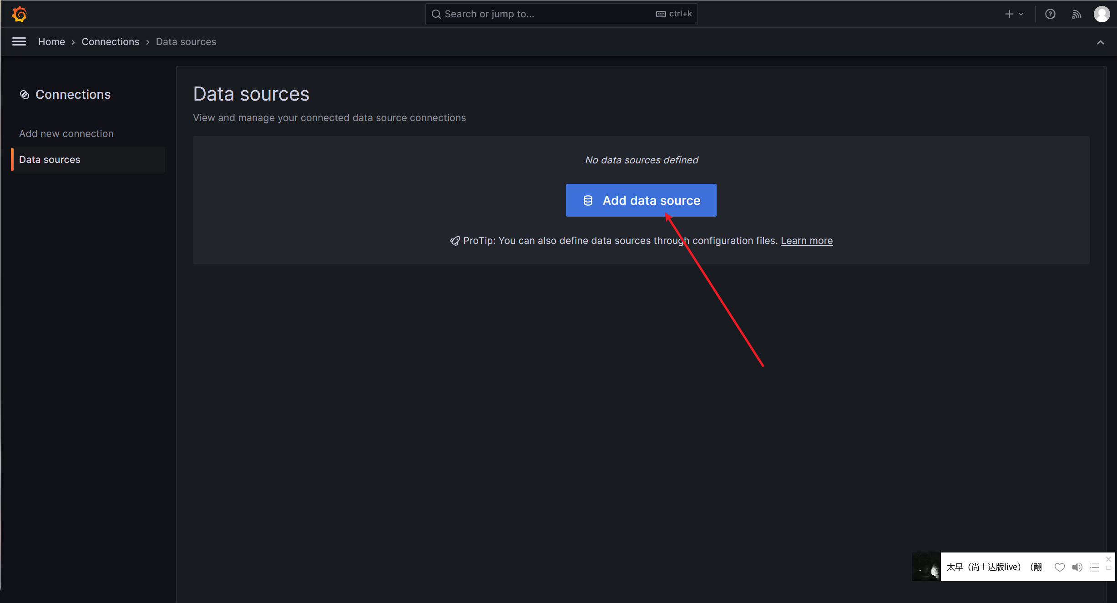This screenshot has height=603, width=1117.
Task: Click the heart icon in music widget
Action: pyautogui.click(x=1060, y=567)
